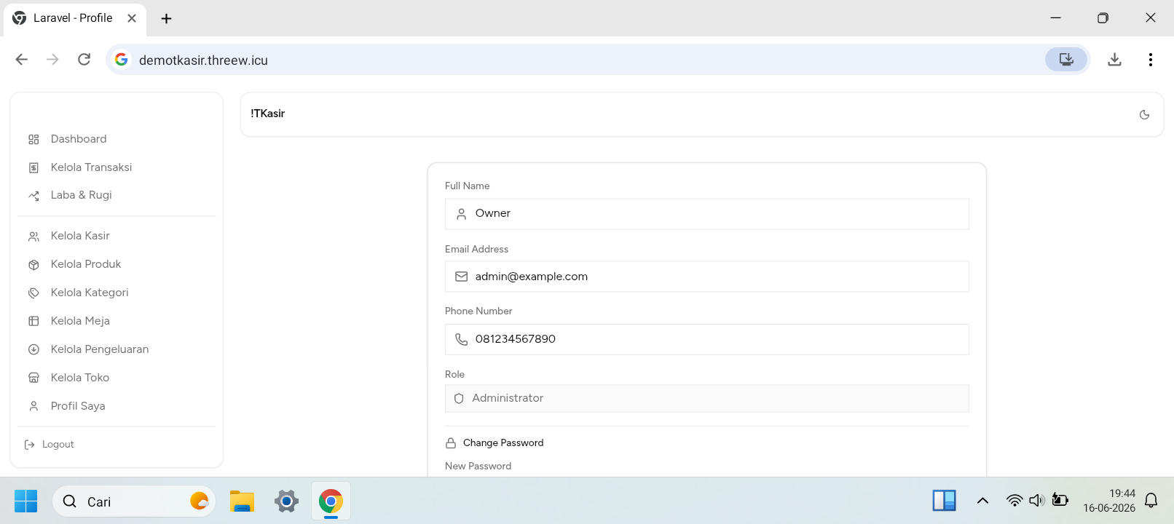The image size is (1174, 524).
Task: Open Chrome three-dot menu
Action: (1150, 60)
